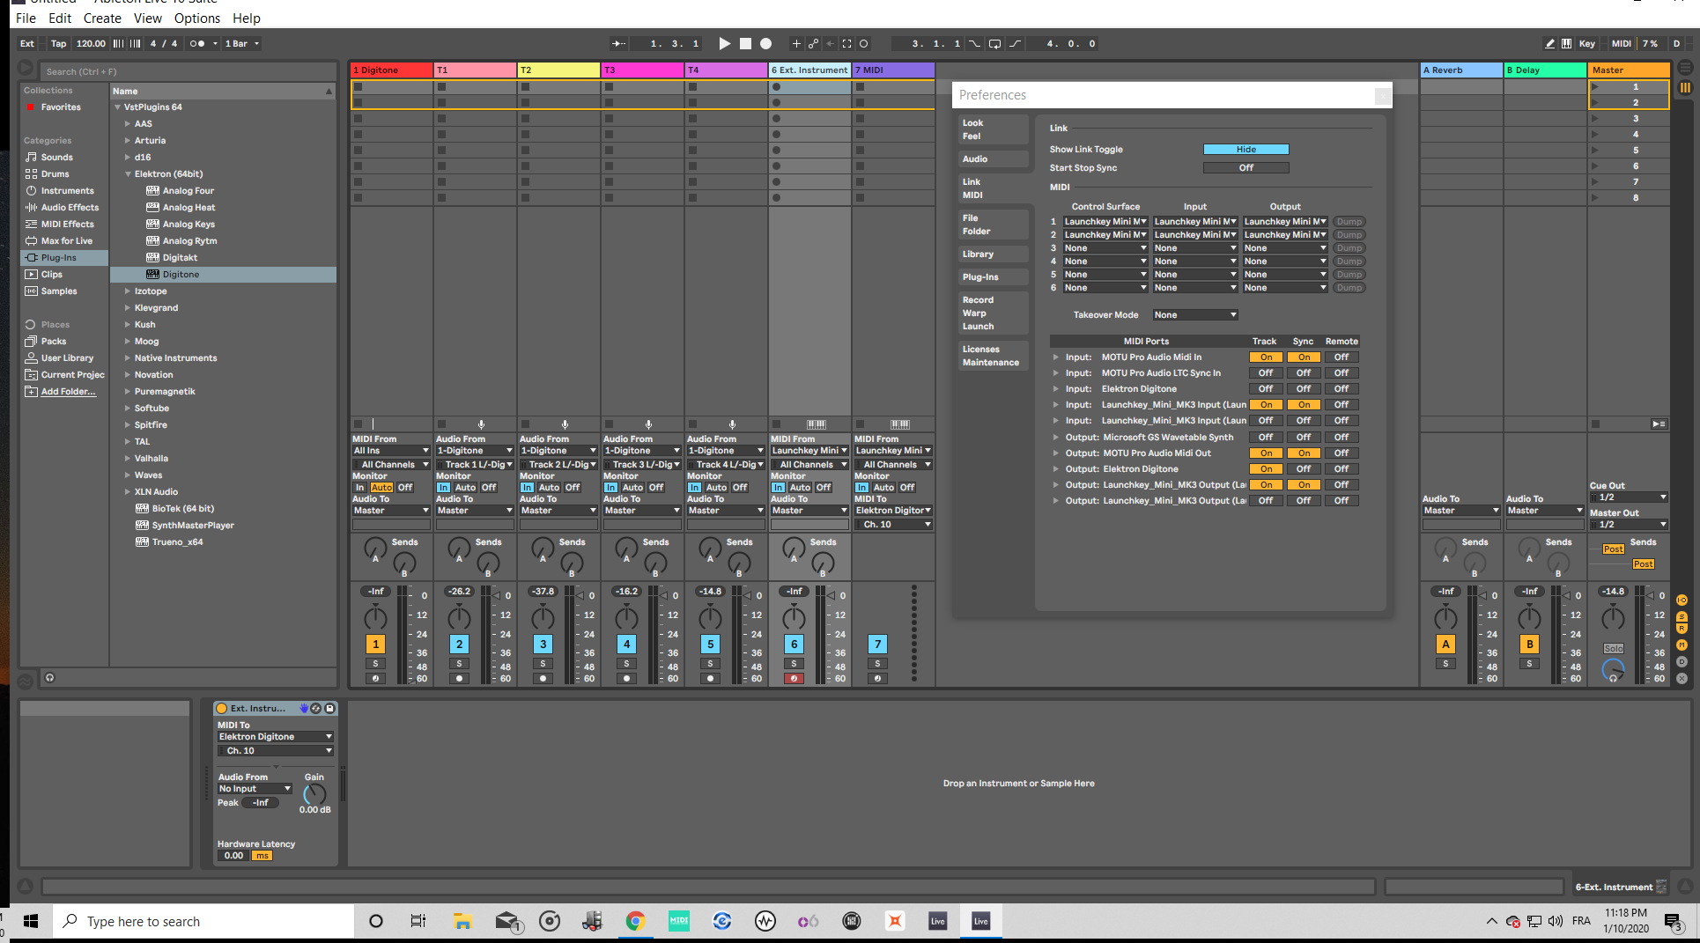
Task: Set T1 track Monitor to In
Action: 443,488
